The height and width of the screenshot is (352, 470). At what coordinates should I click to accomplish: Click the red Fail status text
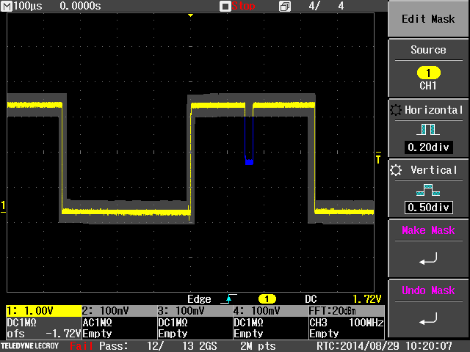(82, 346)
